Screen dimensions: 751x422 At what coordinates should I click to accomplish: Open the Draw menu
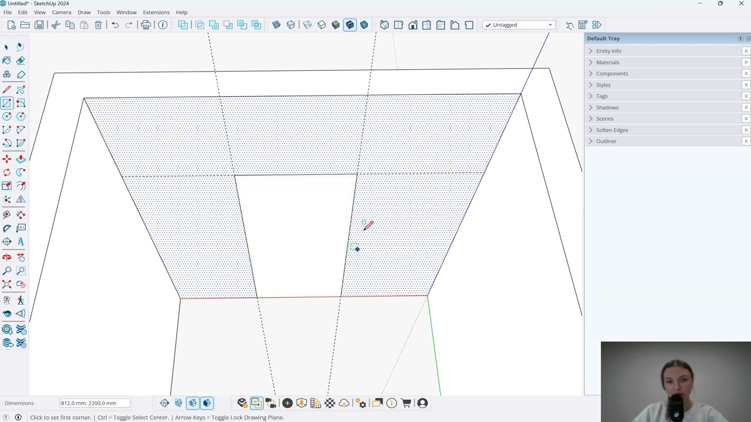(84, 12)
